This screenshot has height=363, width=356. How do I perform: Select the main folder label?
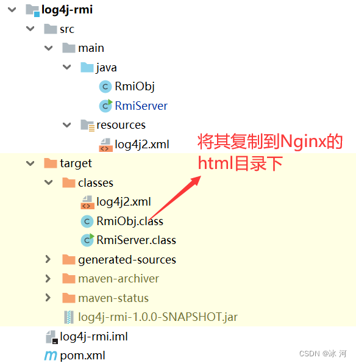point(91,48)
